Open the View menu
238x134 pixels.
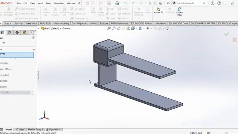point(32,3)
